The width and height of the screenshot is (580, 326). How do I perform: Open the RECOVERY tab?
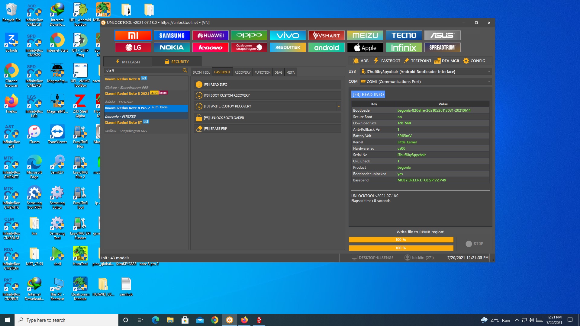coord(242,72)
